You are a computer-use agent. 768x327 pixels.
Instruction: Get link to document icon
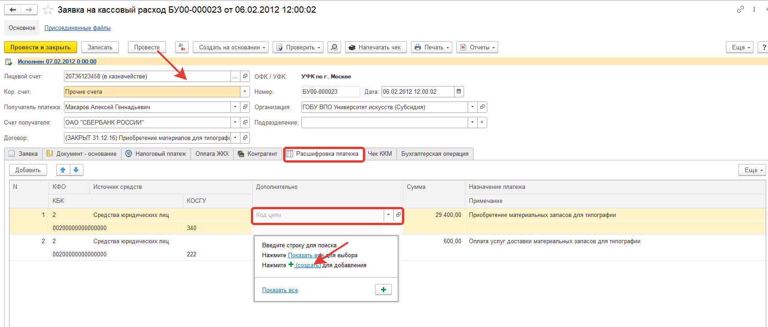[740, 9]
